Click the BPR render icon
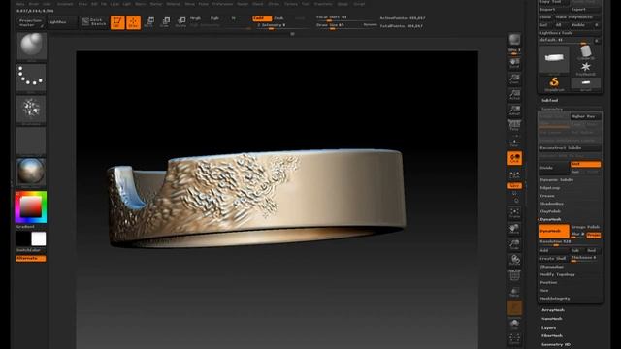The width and height of the screenshot is (621, 349). pyautogui.click(x=514, y=40)
